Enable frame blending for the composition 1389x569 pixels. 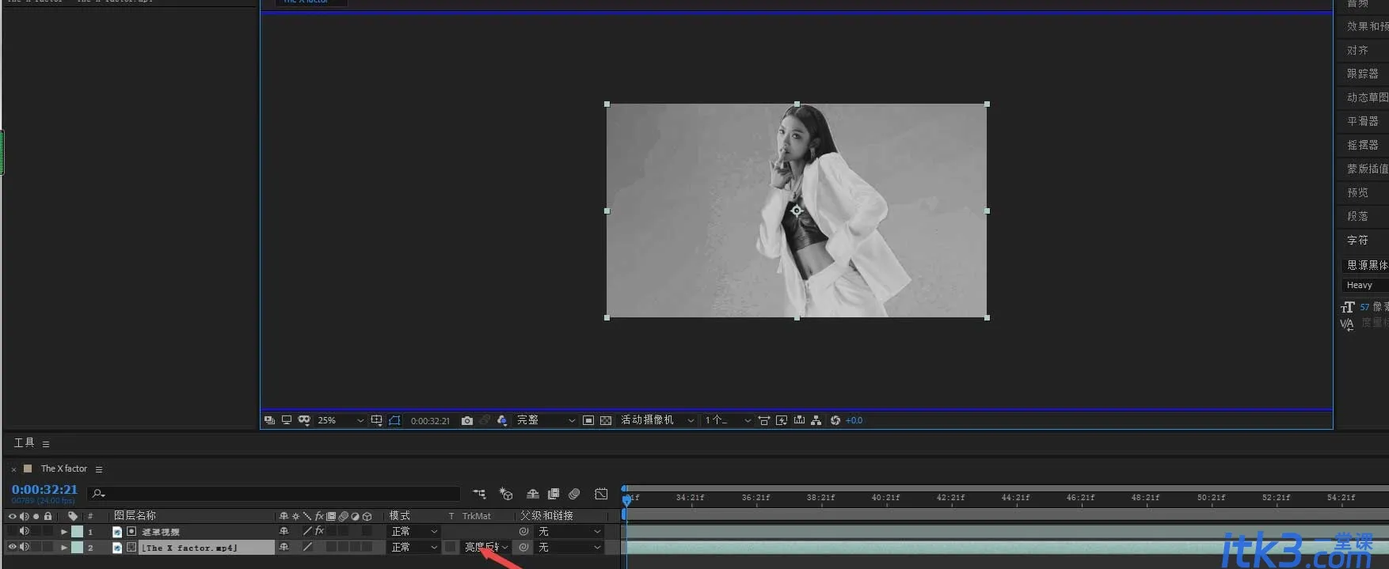coord(554,494)
